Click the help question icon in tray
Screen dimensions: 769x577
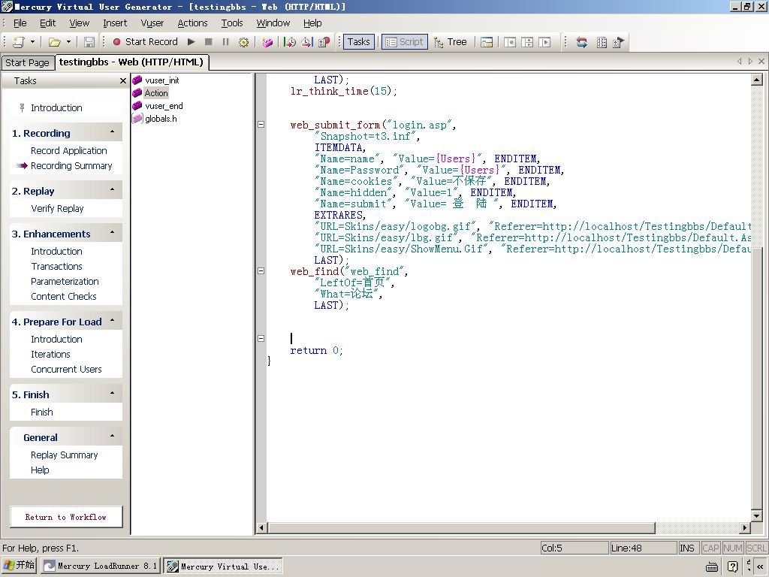(x=733, y=566)
